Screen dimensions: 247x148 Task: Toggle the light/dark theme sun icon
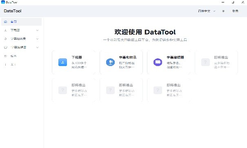[223, 11]
